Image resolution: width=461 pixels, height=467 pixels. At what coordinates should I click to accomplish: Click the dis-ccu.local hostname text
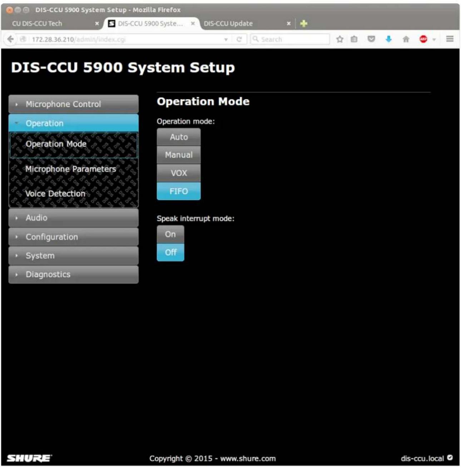pos(422,458)
